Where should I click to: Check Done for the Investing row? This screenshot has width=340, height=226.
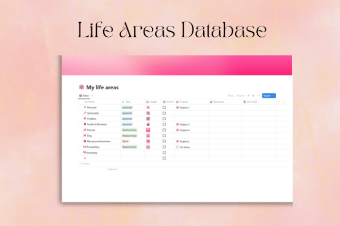tap(164, 152)
